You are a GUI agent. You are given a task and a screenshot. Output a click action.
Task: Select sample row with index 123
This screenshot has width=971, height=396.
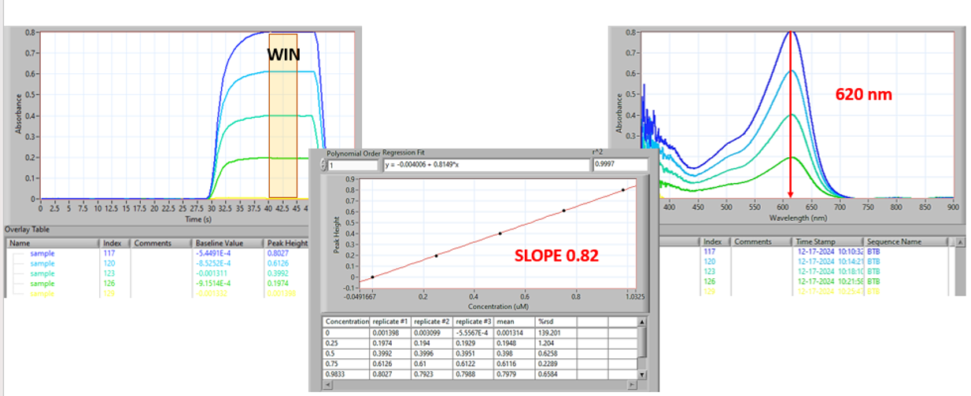[x=43, y=273]
